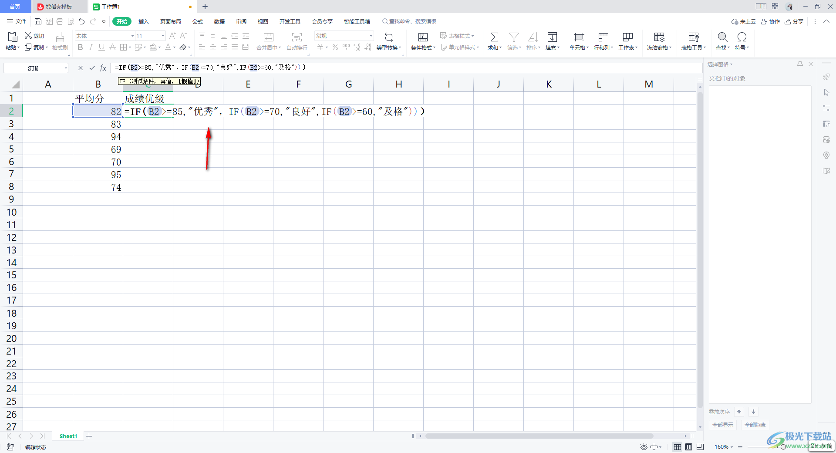The image size is (836, 453).
Task: Open the font size dropdown
Action: click(x=163, y=36)
